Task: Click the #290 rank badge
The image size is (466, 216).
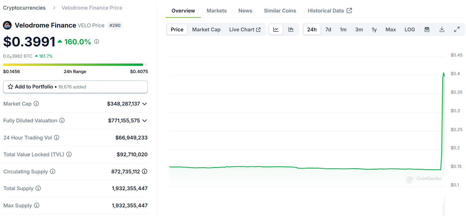Action: point(115,26)
